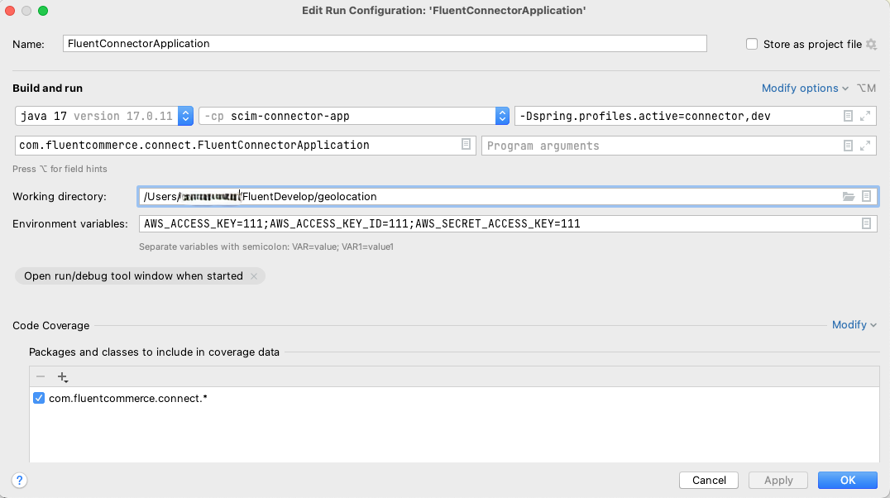
Task: Open the help question mark button
Action: point(20,480)
